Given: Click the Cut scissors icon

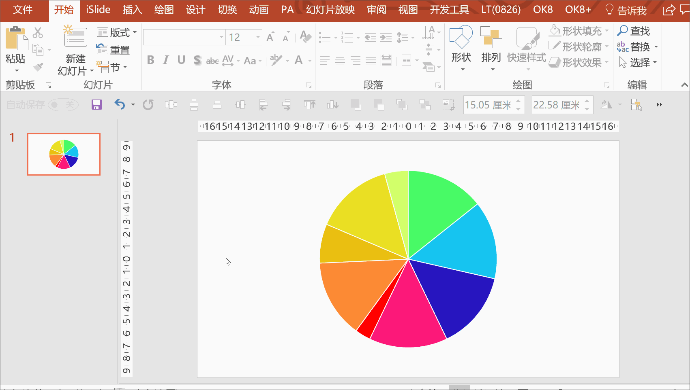Looking at the screenshot, I should click(x=38, y=32).
